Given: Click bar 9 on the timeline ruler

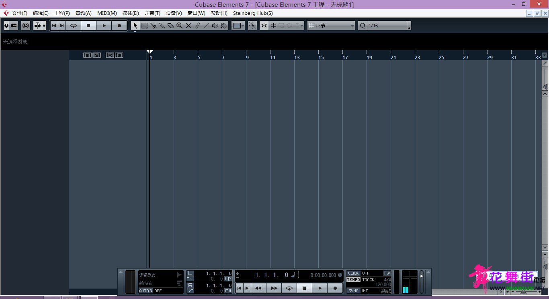Looking at the screenshot, I should coord(247,57).
